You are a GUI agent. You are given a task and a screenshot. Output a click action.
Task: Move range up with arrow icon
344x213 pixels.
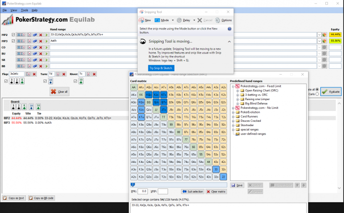click(x=297, y=185)
